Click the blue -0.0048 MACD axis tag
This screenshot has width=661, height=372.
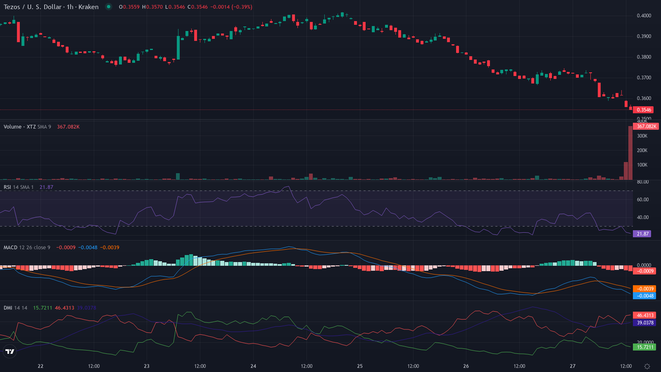(644, 296)
